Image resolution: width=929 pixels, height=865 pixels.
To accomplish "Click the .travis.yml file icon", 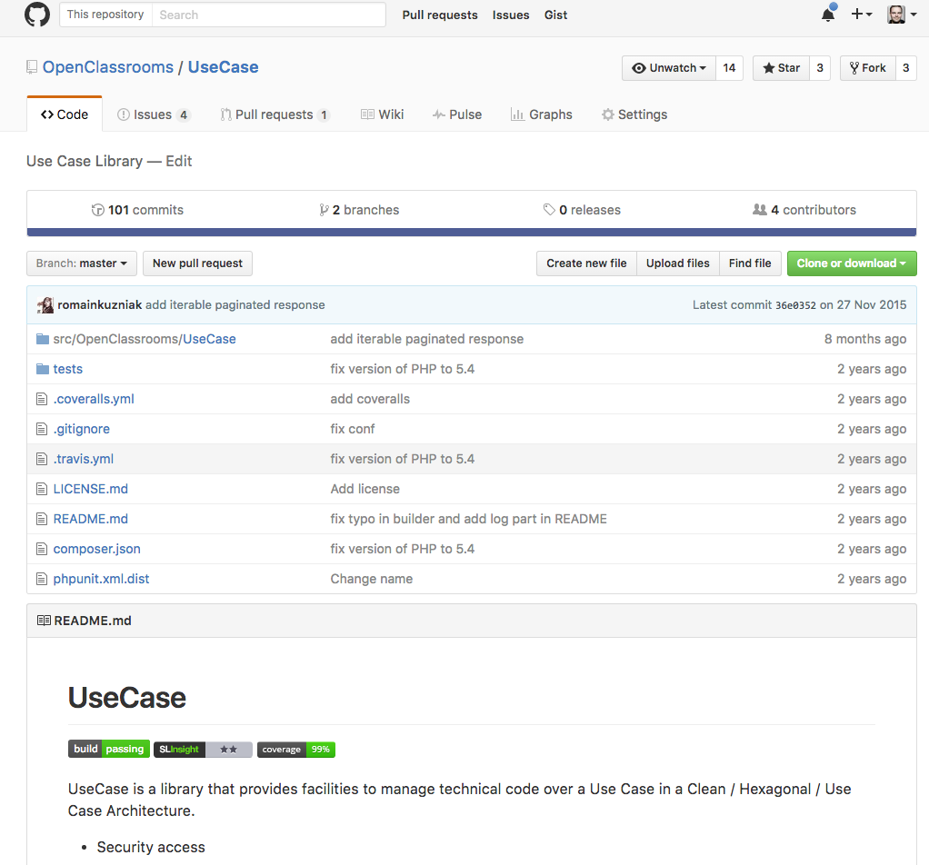I will pos(42,459).
